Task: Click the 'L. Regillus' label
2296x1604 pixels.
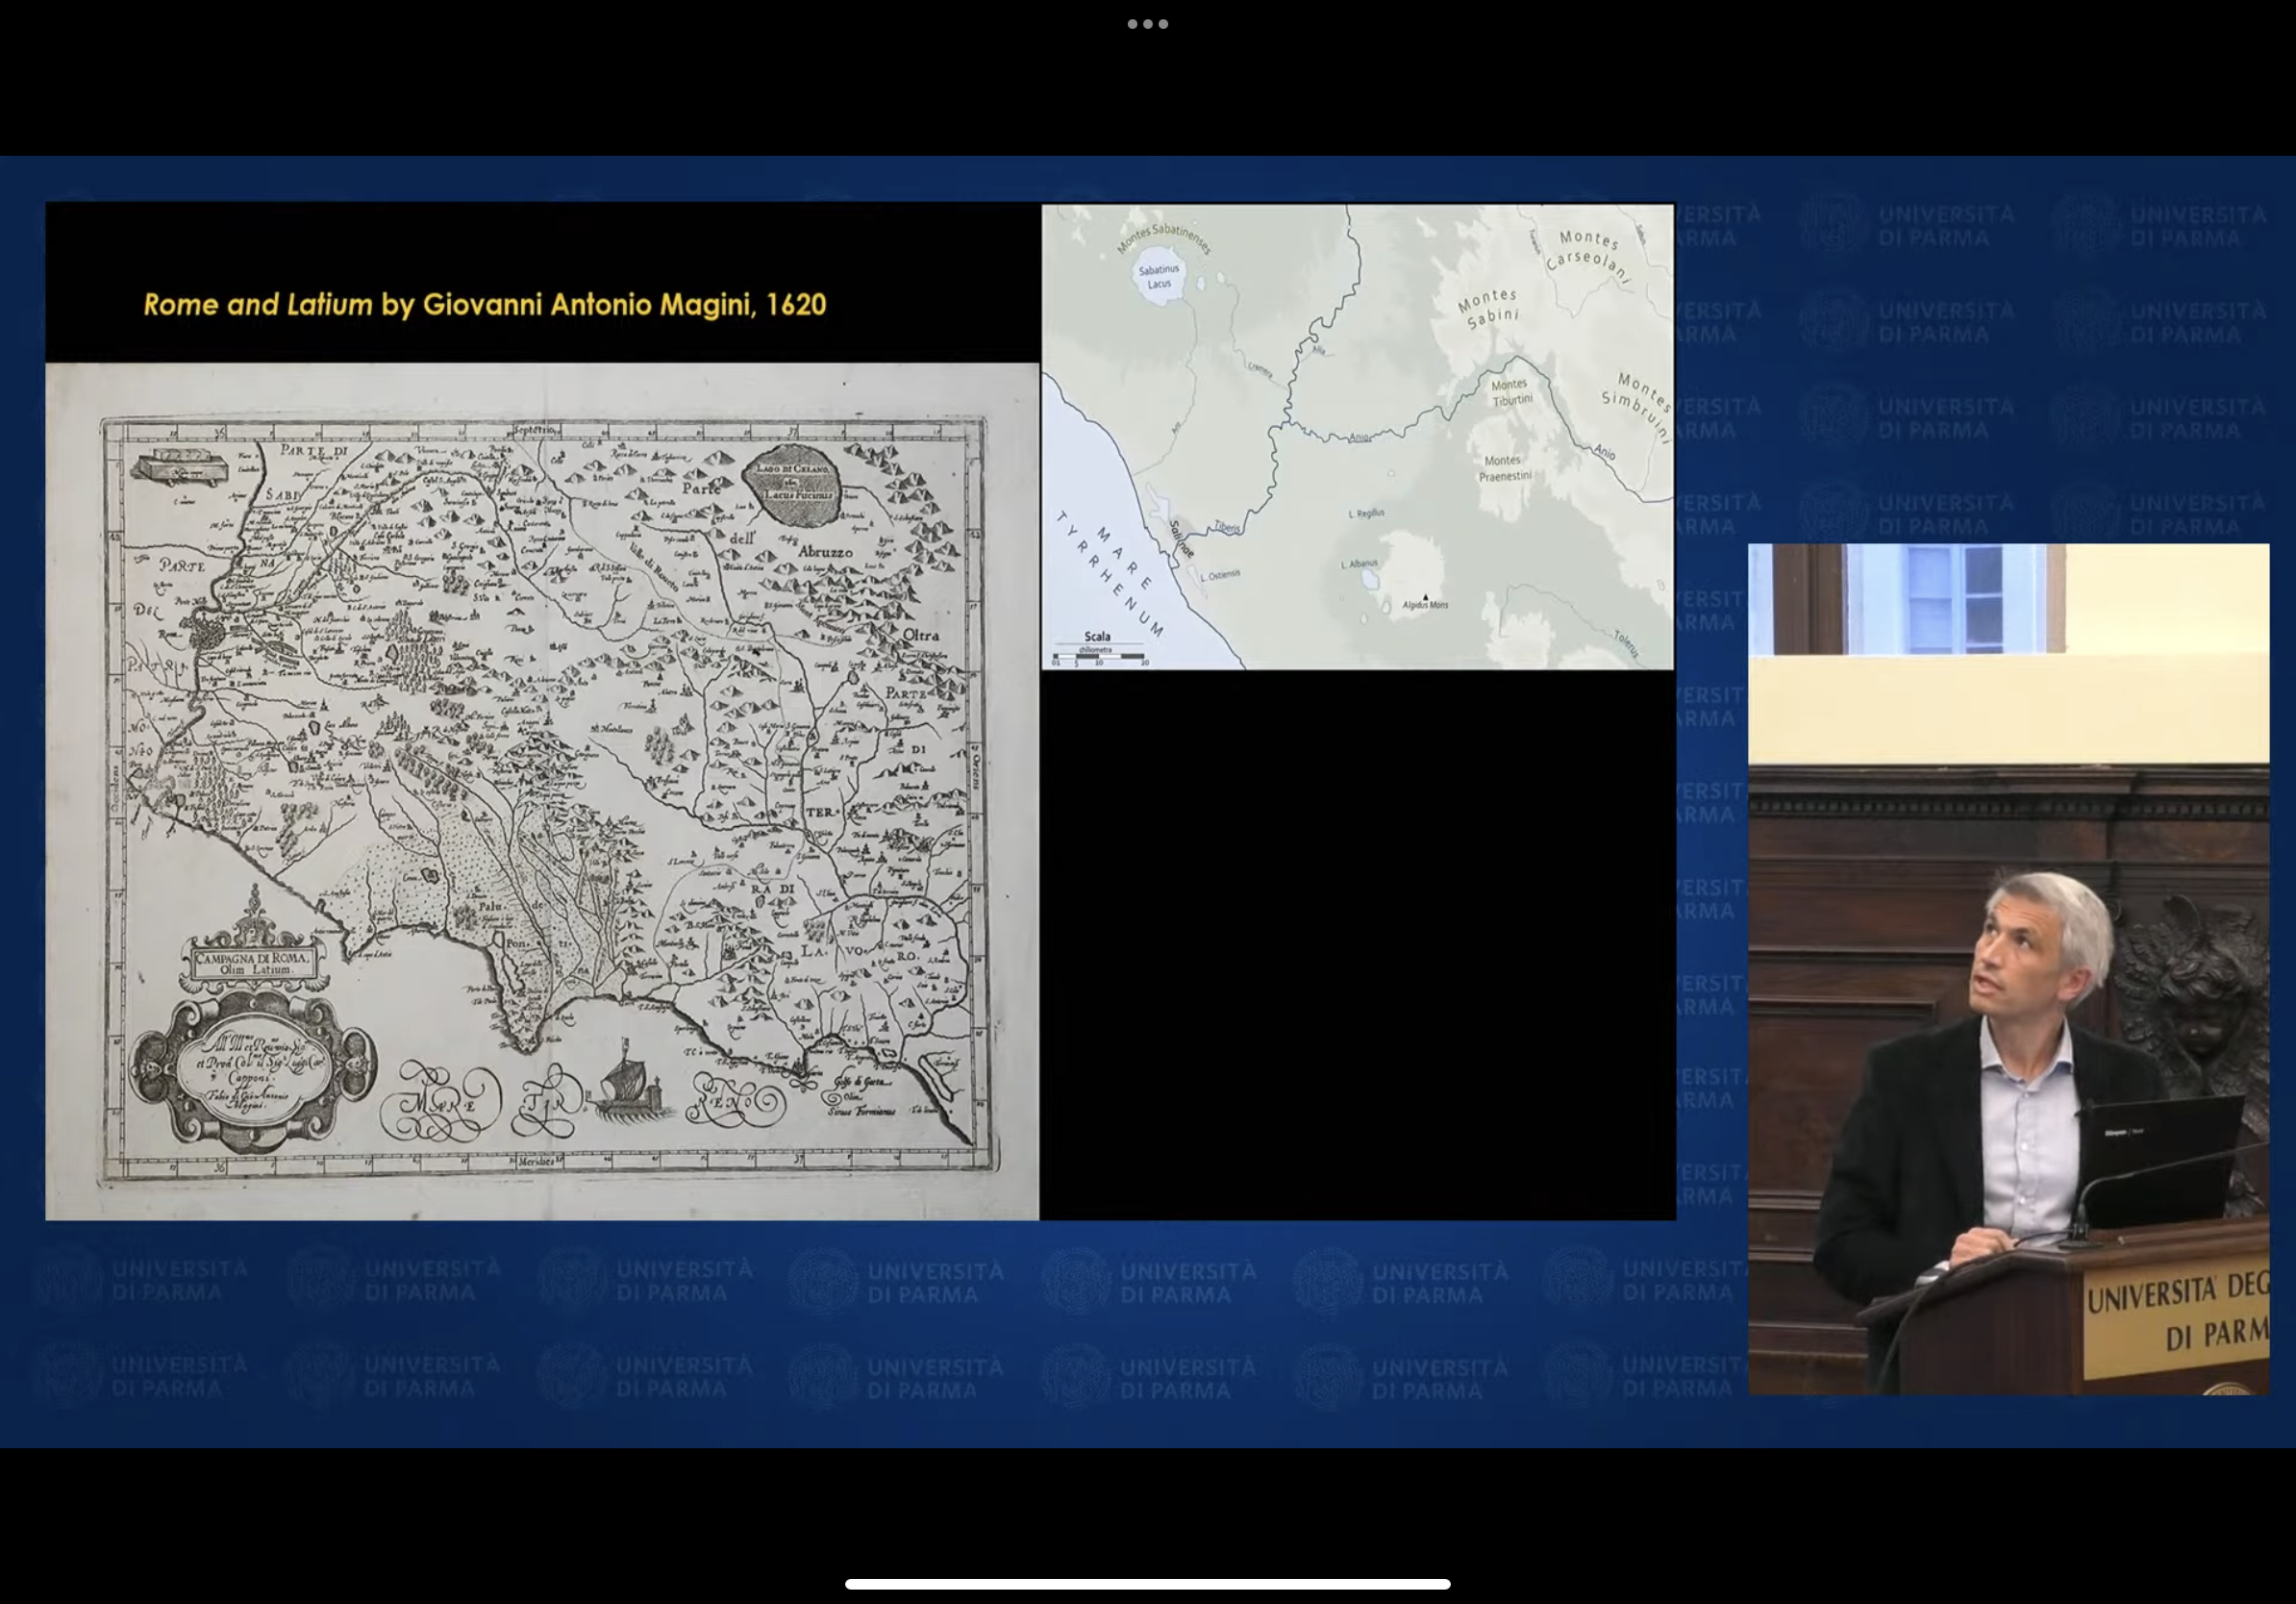Action: click(1366, 513)
